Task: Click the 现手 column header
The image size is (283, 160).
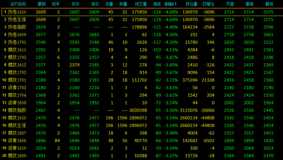Action: (56, 4)
